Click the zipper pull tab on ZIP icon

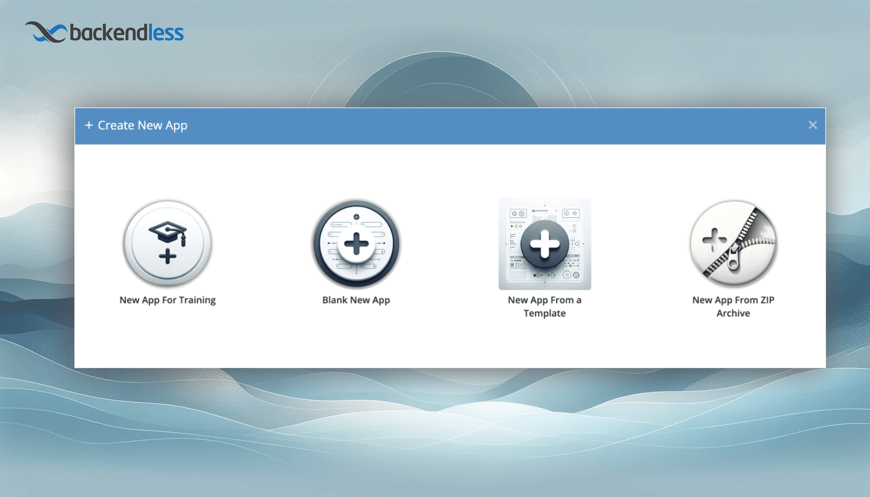(732, 258)
